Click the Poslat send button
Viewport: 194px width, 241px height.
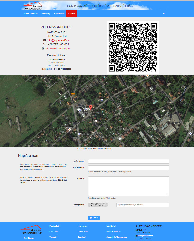point(94,218)
